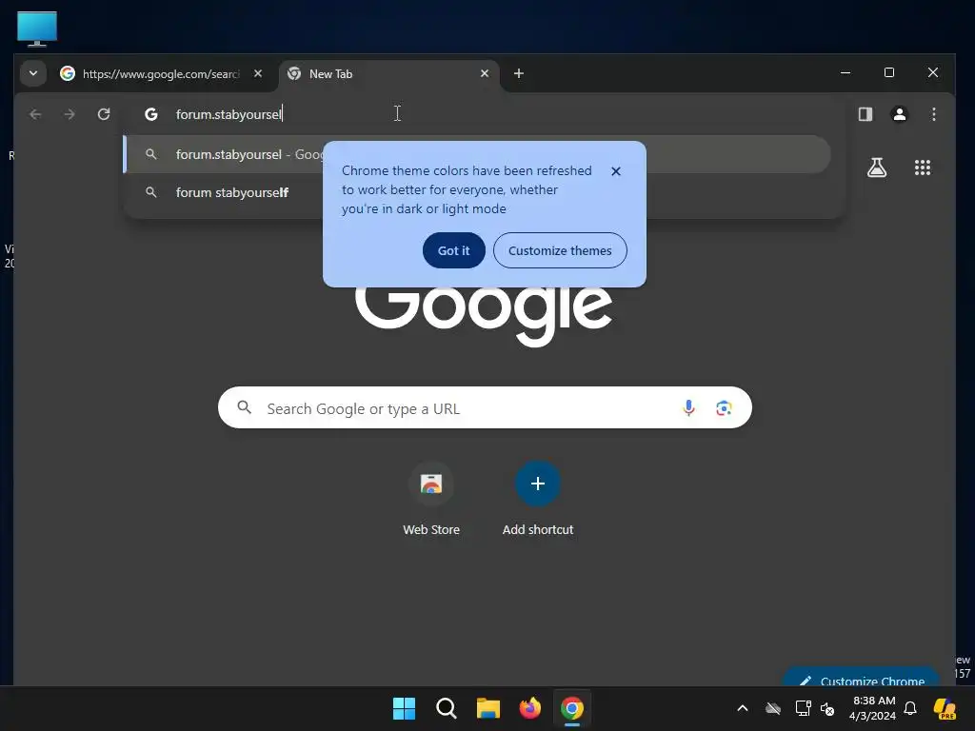Viewport: 975px width, 731px height.
Task: Select 'forum.stabyoursel' Google Search suggestion
Action: (478, 154)
